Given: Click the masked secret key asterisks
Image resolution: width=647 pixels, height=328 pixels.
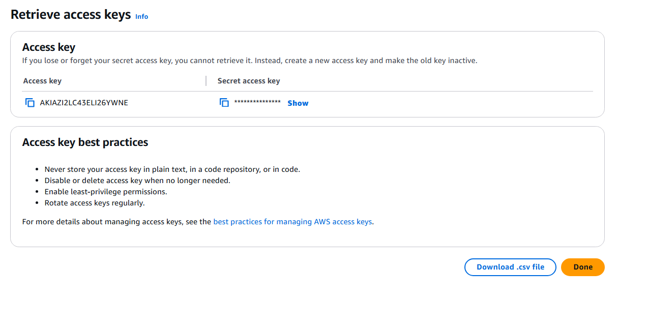Looking at the screenshot, I should click(257, 103).
